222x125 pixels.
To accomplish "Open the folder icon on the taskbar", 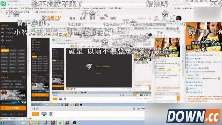I will (24, 123).
